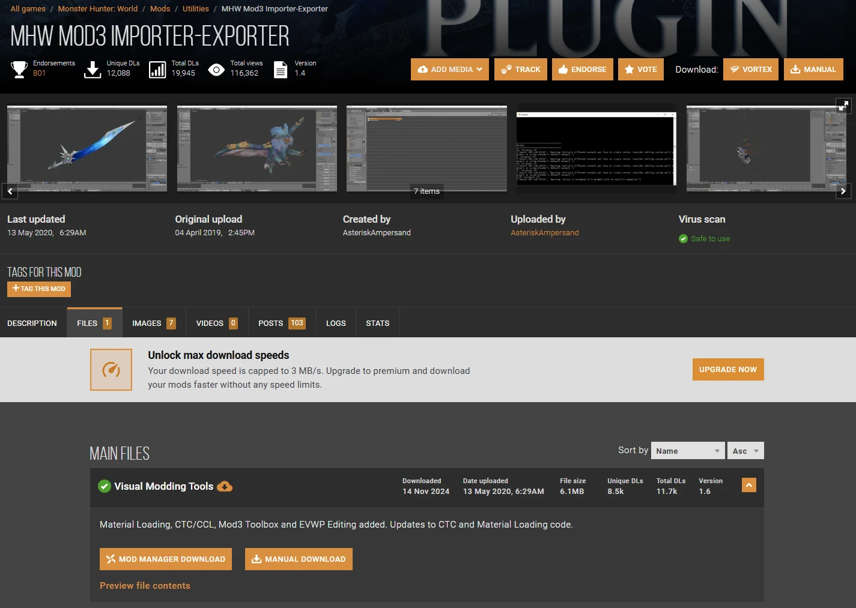Click the endorsements count 801

(x=40, y=73)
